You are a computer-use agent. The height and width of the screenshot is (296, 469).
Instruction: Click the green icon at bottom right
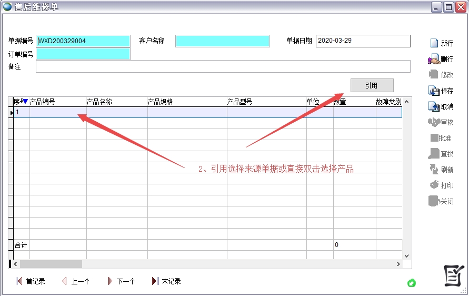[x=412, y=283]
